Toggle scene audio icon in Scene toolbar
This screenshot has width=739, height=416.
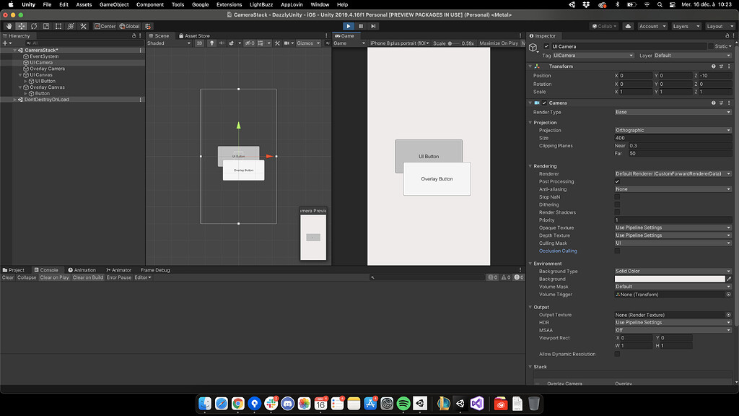(x=223, y=43)
